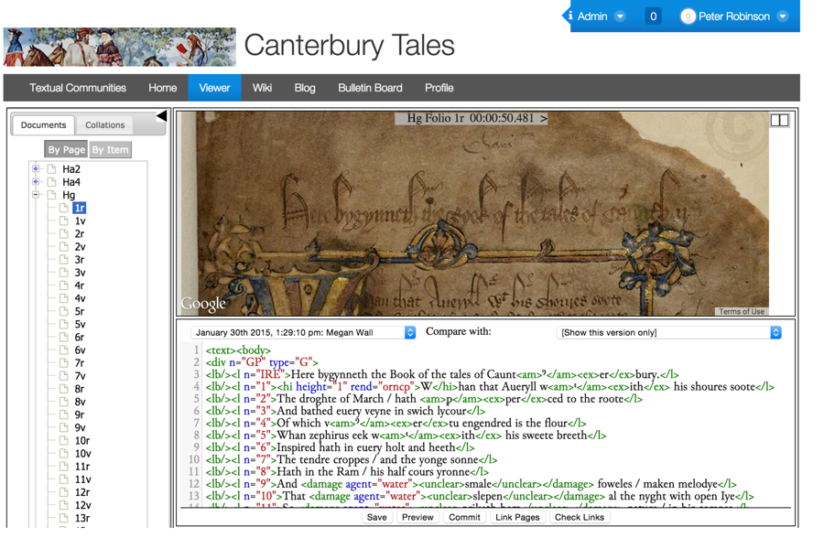Click the Link Pages button
This screenshot has width=824, height=538.
517,518
